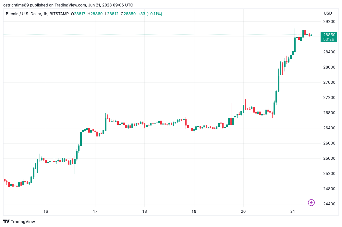The image size is (342, 227).
Task: Click the TradingView logo at bottom left
Action: [x=19, y=222]
